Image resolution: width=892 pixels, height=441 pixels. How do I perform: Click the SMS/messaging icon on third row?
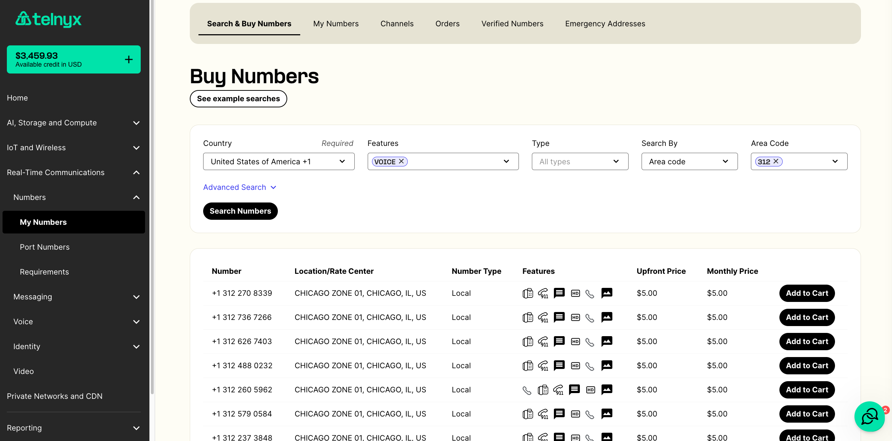[559, 341]
